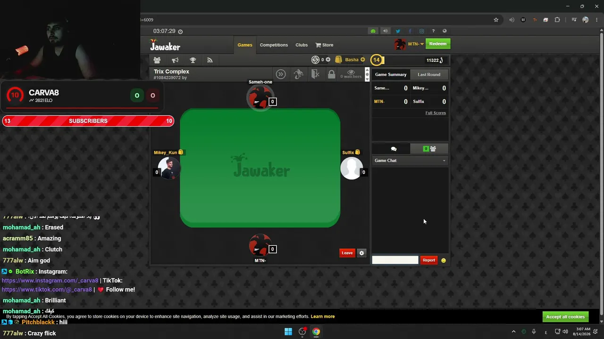Mute the game sound speaker icon
The width and height of the screenshot is (604, 339).
[x=385, y=31]
